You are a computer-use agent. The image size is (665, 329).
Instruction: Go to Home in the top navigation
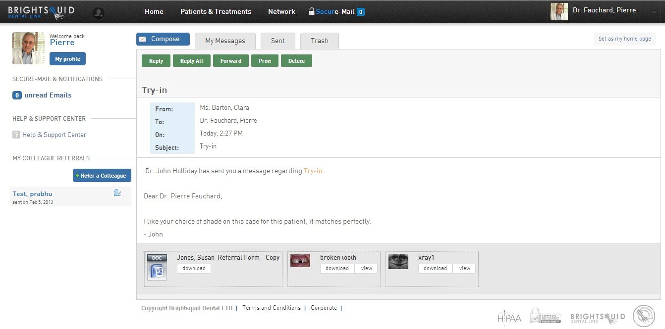coord(154,11)
